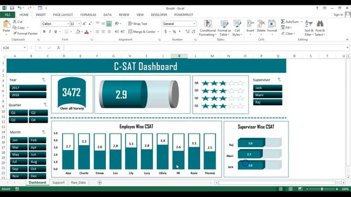This screenshot has width=351, height=197.
Task: Open Find & Select binoculars icon
Action: (x=320, y=24)
